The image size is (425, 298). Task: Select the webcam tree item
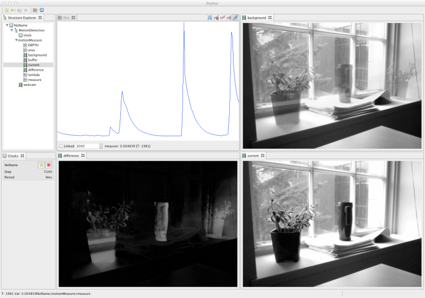30,85
